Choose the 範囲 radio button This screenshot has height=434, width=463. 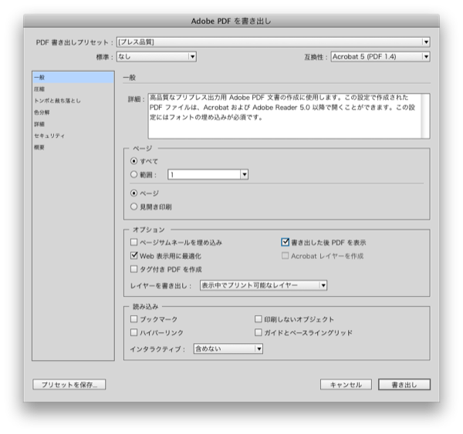coord(134,175)
